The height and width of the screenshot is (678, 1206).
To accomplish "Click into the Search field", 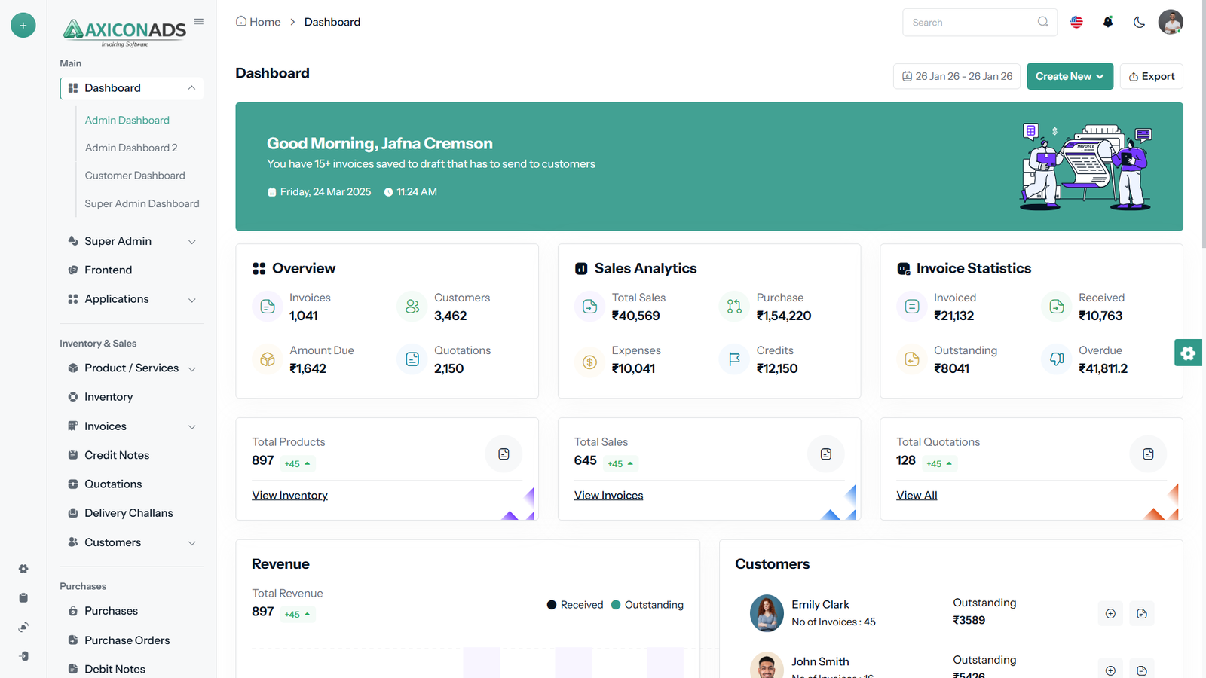I will coord(971,23).
